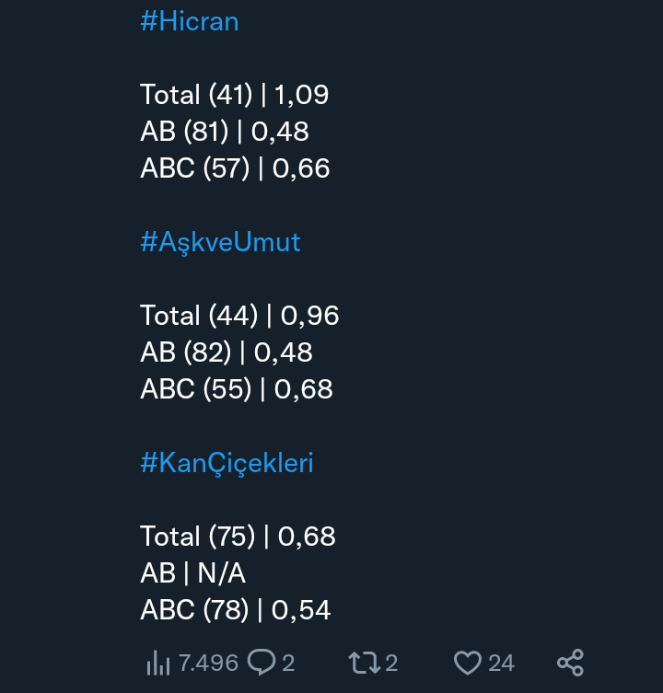The width and height of the screenshot is (663, 693).
Task: Share the tweet using the share icon
Action: 571,663
